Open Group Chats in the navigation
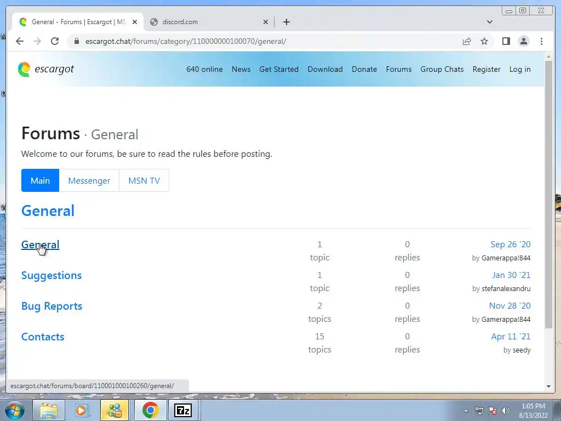Screen dimensions: 561x421 click(x=442, y=70)
